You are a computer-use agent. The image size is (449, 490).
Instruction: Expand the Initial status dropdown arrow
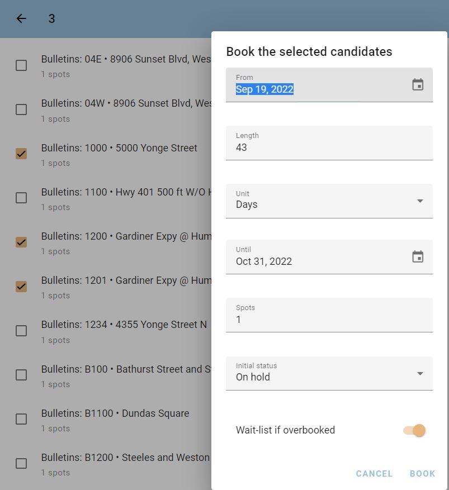click(420, 373)
